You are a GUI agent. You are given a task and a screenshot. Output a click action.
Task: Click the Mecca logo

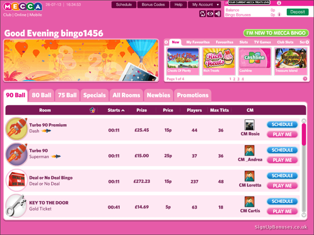pos(22,7)
